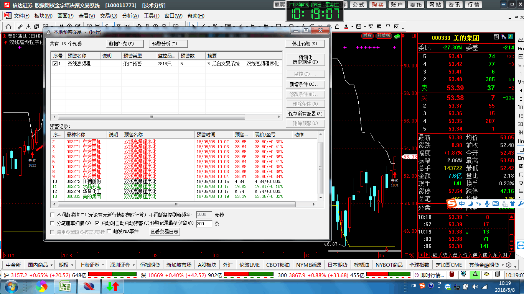This screenshot has height=294, width=524.
Task: Enable 触发VBA事件 checkbox
Action: [109, 232]
